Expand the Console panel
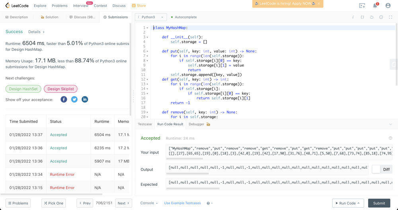Viewport: 398px width, 210px height. pos(149,203)
